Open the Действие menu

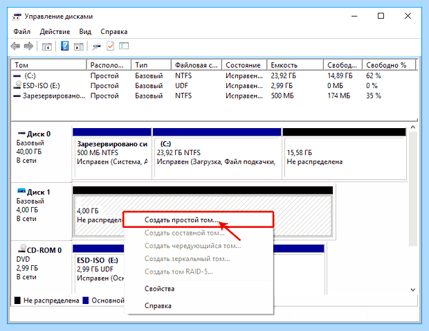55,32
